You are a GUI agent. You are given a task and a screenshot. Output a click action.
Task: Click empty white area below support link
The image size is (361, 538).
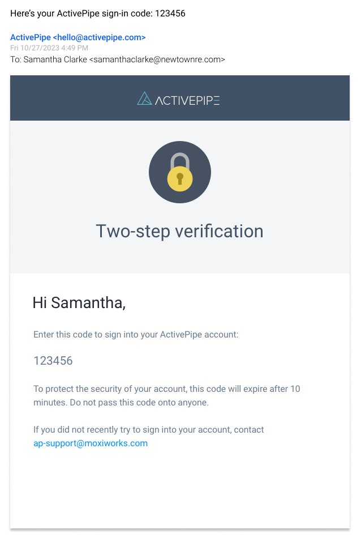[x=180, y=487]
